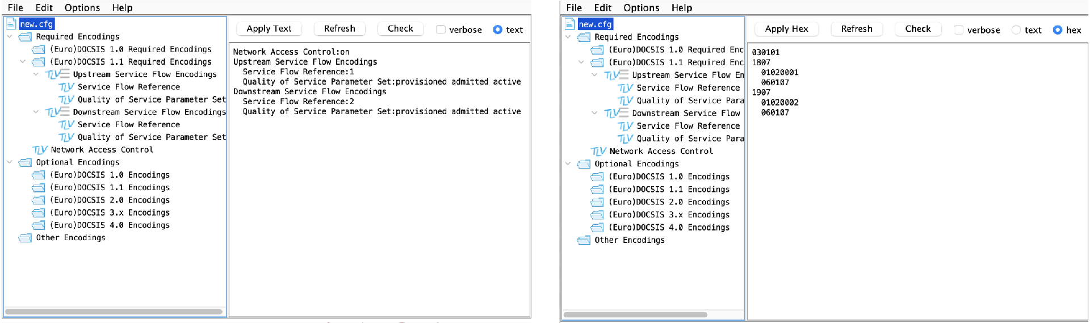Click the Apply Text button
Screen dimensions: 1090x323
pos(269,29)
